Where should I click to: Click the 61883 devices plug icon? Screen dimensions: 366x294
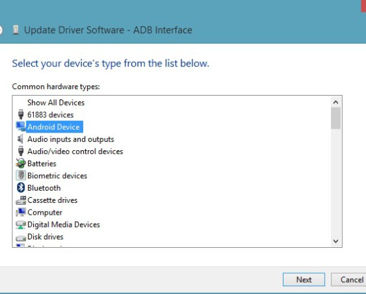tap(21, 114)
